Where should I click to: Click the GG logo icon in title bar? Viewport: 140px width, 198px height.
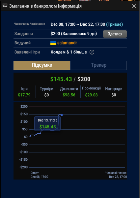pyautogui.click(x=5, y=6)
